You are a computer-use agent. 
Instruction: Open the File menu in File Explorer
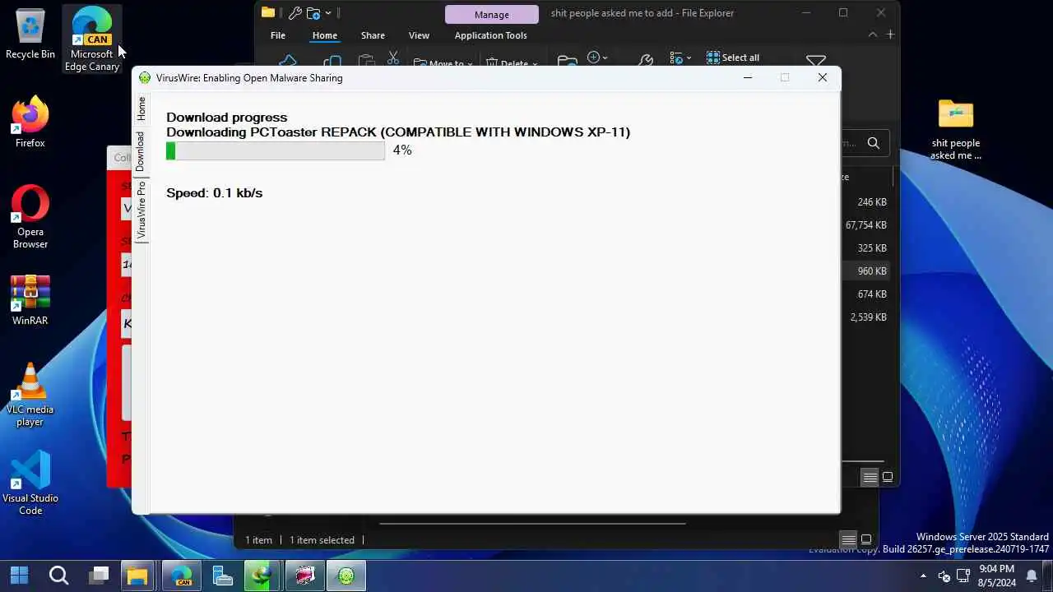[x=278, y=35]
